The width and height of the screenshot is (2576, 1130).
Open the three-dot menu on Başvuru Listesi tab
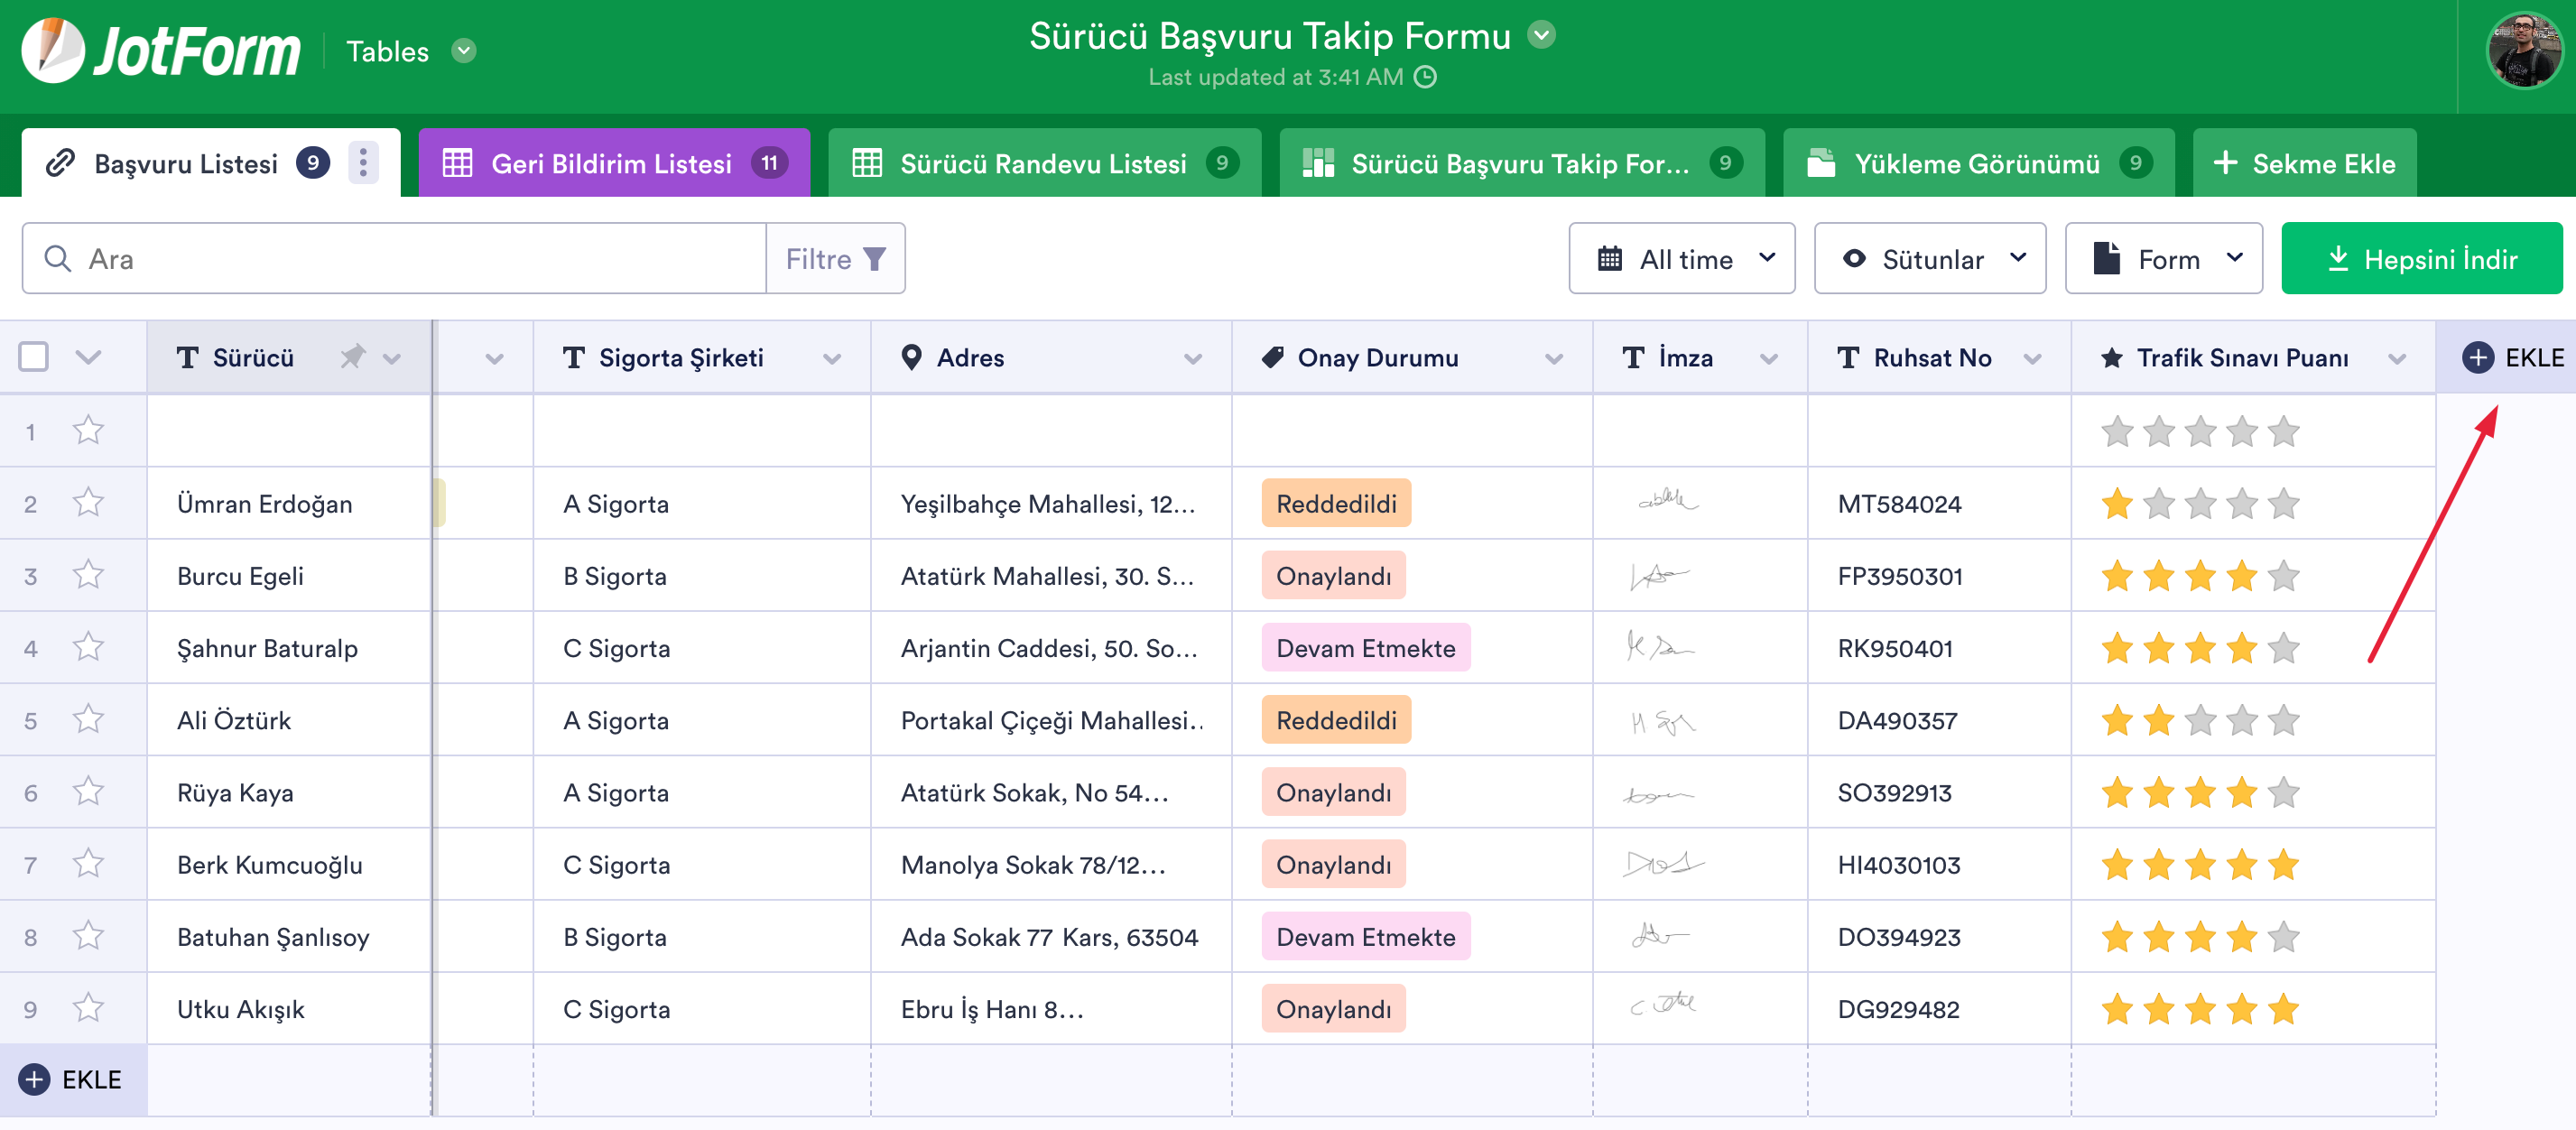pyautogui.click(x=363, y=163)
